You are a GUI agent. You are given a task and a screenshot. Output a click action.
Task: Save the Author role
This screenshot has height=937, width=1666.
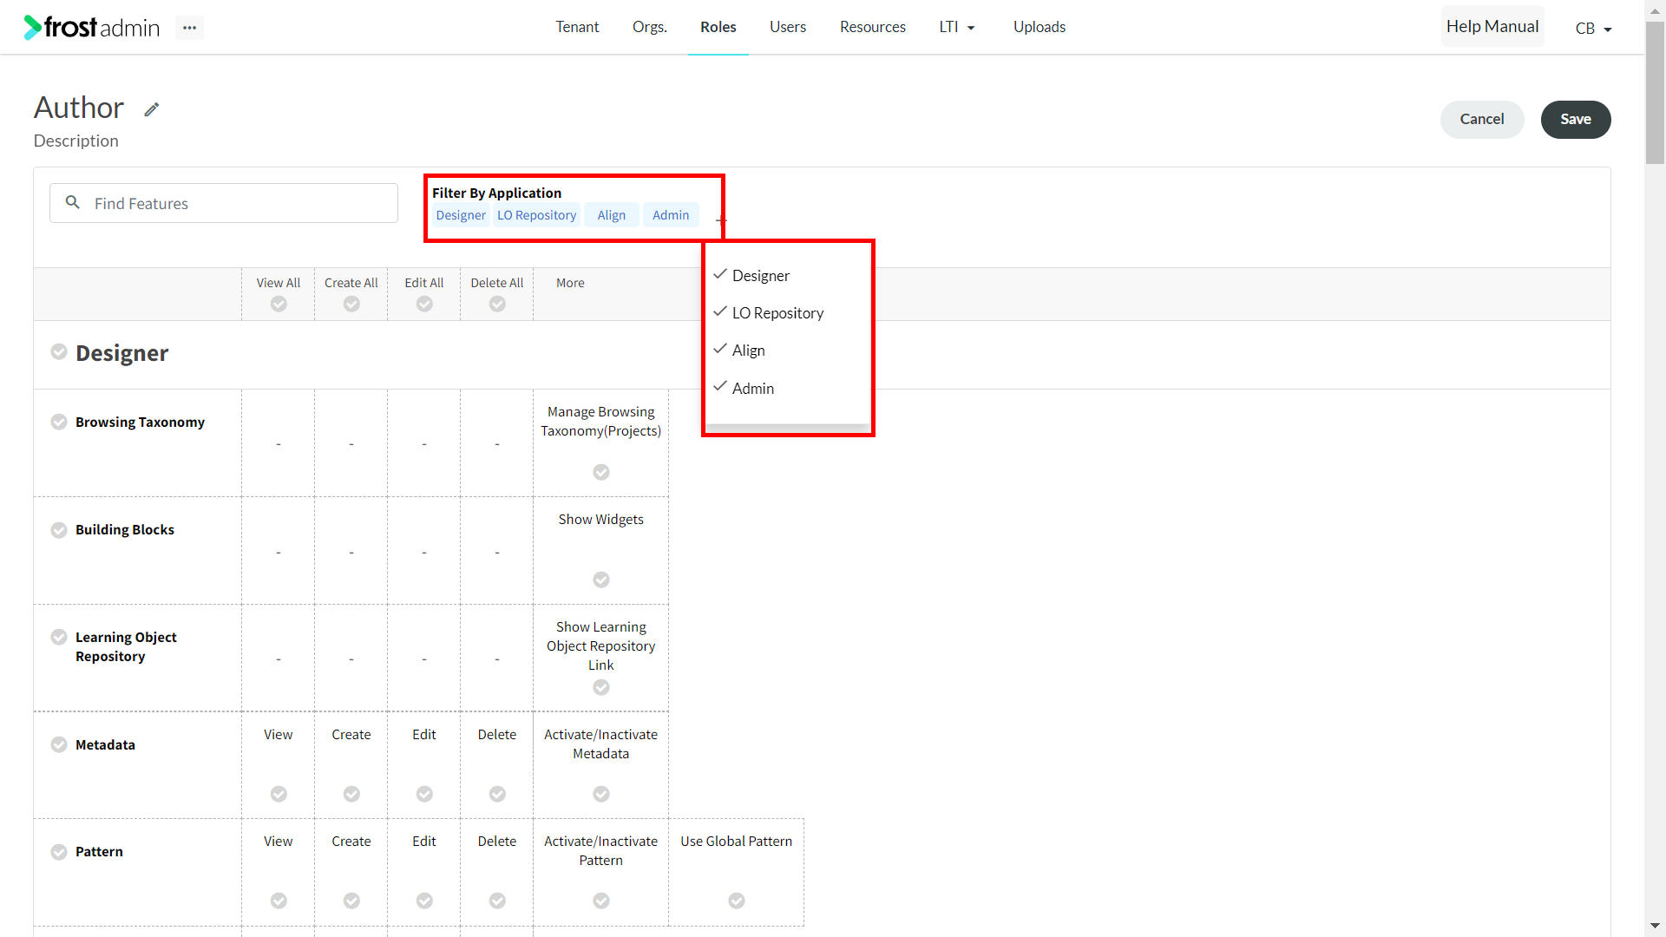pyautogui.click(x=1576, y=119)
